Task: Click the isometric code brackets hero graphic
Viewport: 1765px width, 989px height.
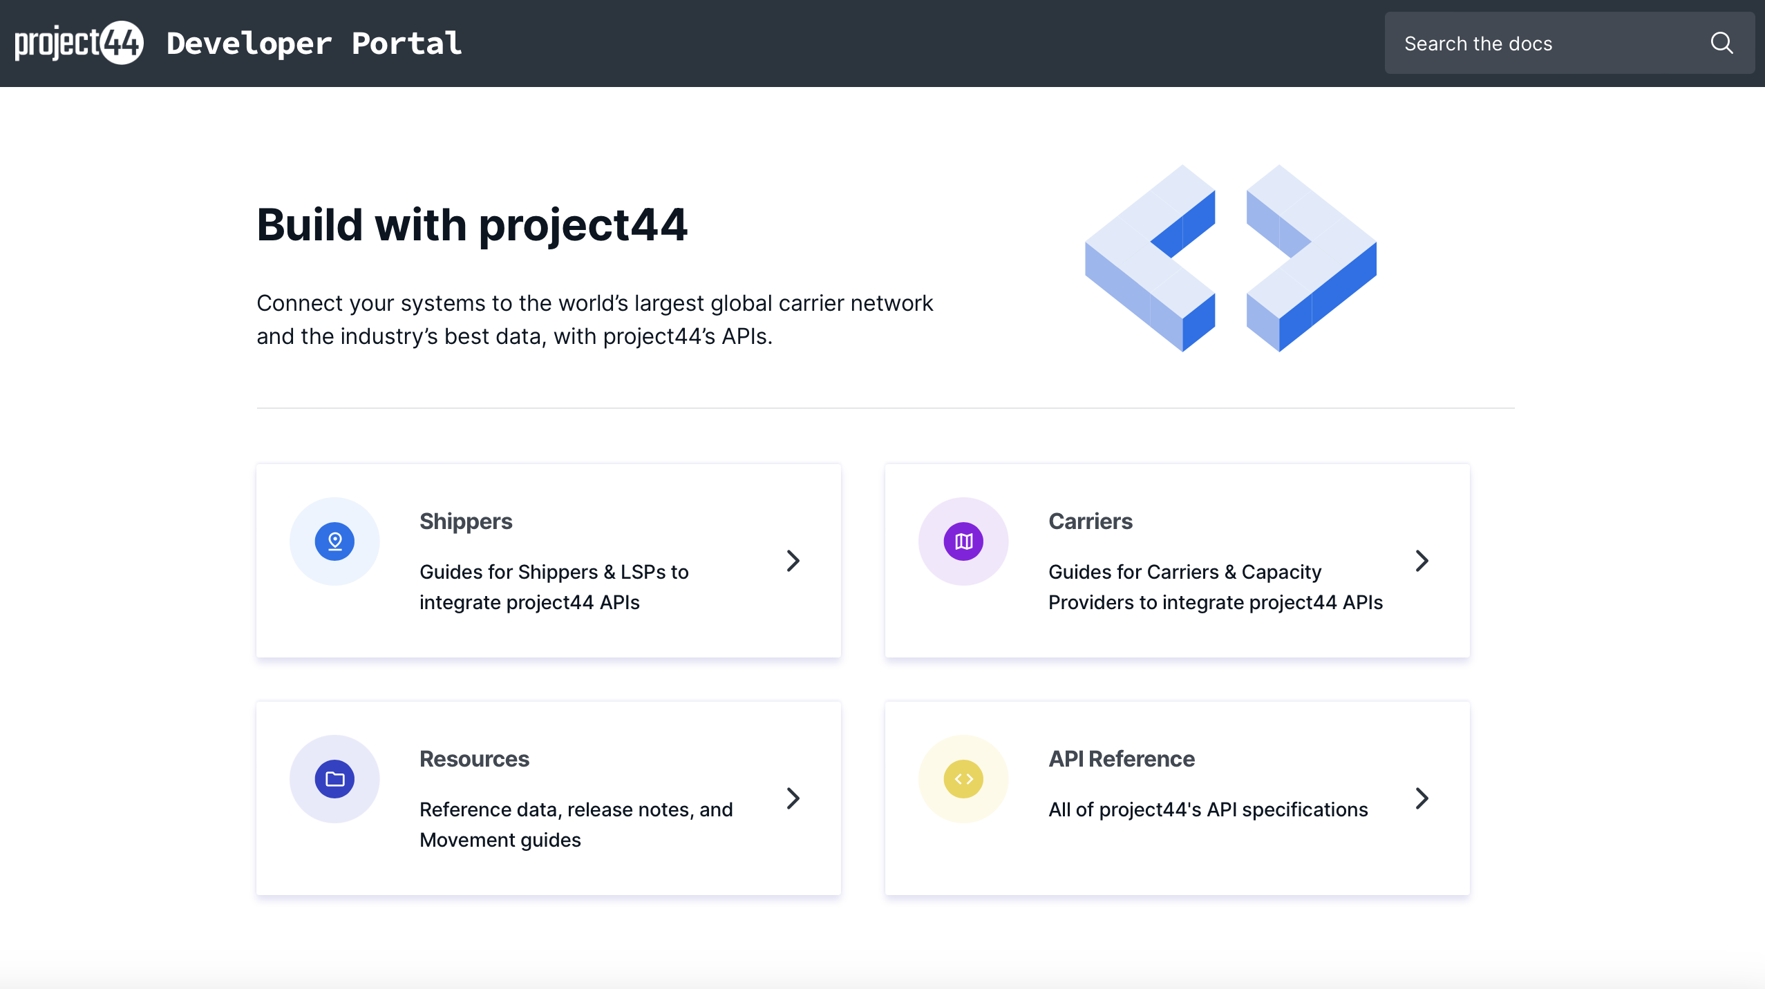Action: (x=1231, y=258)
